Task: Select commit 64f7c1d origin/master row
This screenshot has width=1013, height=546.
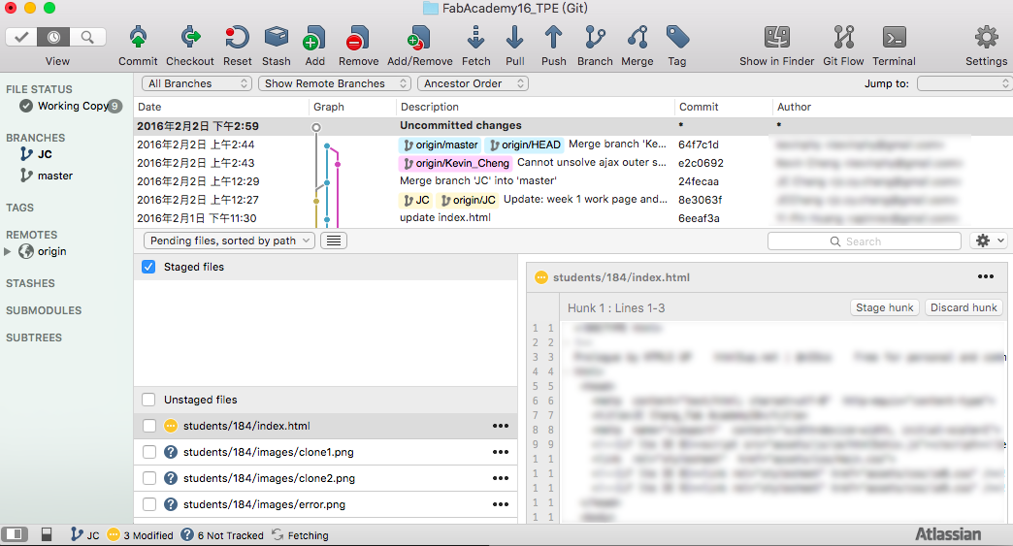Action: [x=573, y=145]
